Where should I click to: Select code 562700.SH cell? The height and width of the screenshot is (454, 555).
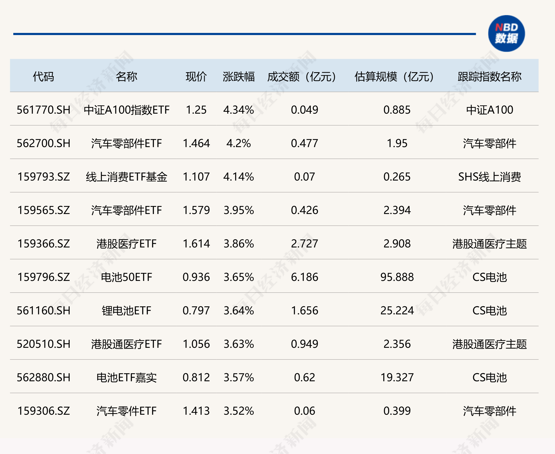(x=43, y=143)
